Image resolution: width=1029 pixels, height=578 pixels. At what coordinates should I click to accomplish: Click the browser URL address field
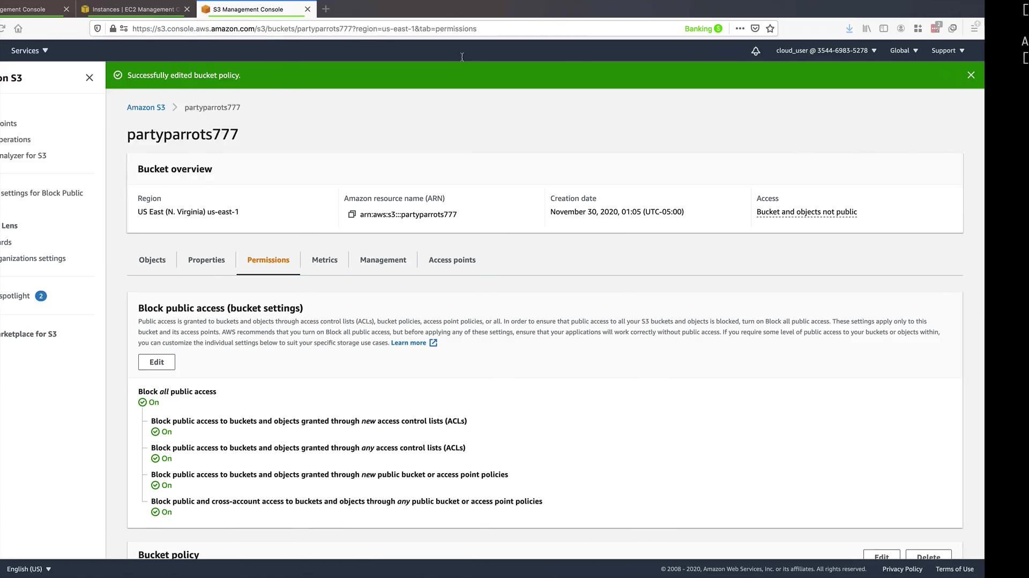click(x=375, y=29)
